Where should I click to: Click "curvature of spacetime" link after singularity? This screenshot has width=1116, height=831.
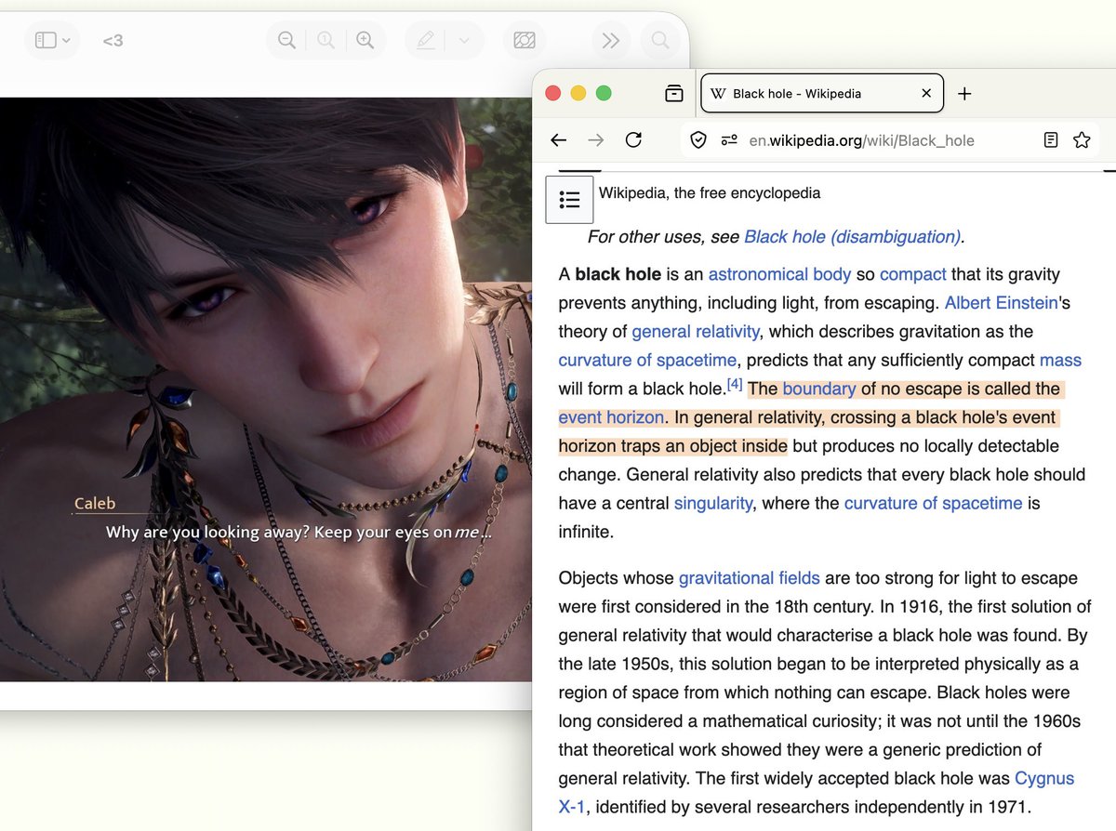pyautogui.click(x=933, y=503)
